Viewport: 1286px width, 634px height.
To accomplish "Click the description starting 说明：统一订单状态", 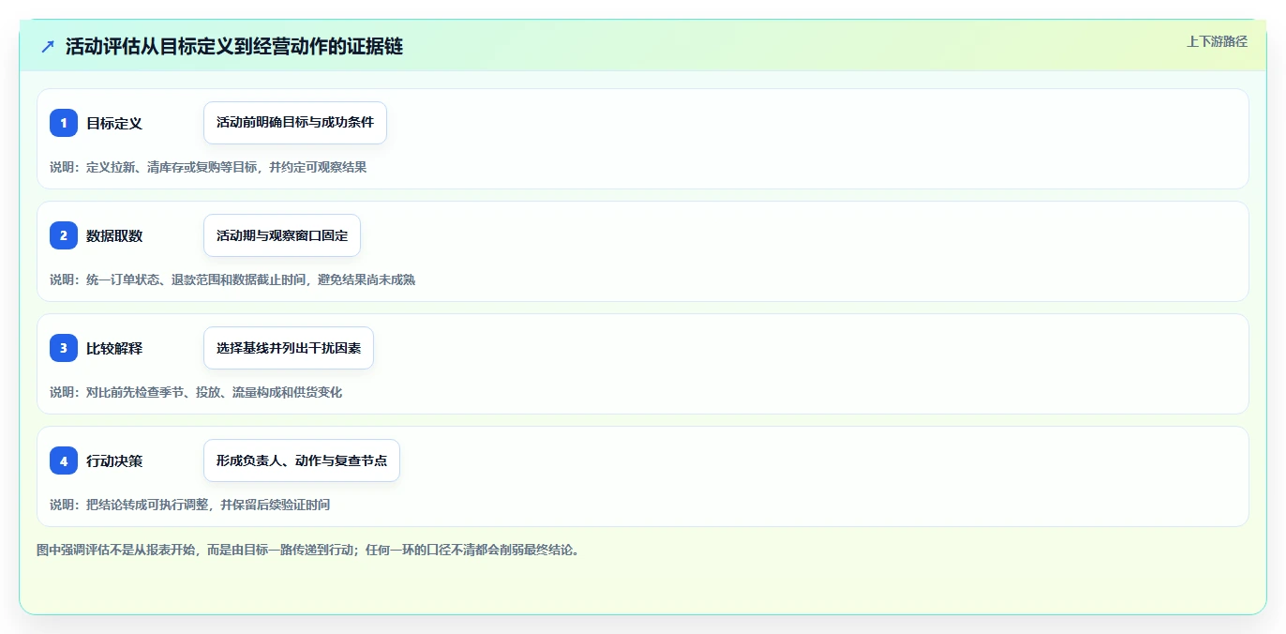I will 232,279.
